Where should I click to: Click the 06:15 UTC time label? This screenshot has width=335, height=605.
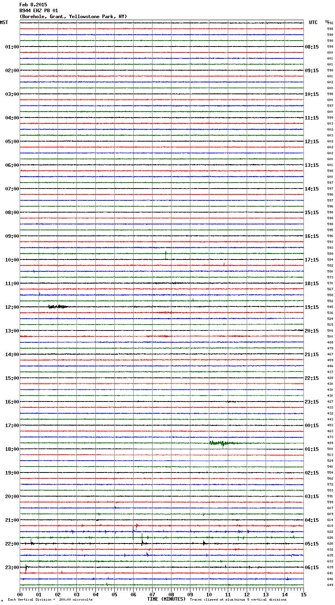coord(312,568)
